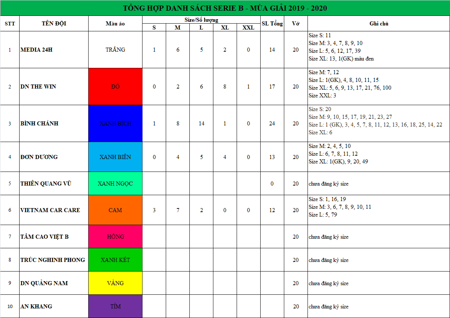Click XXL value 1 in DN THE WIN row

point(248,87)
